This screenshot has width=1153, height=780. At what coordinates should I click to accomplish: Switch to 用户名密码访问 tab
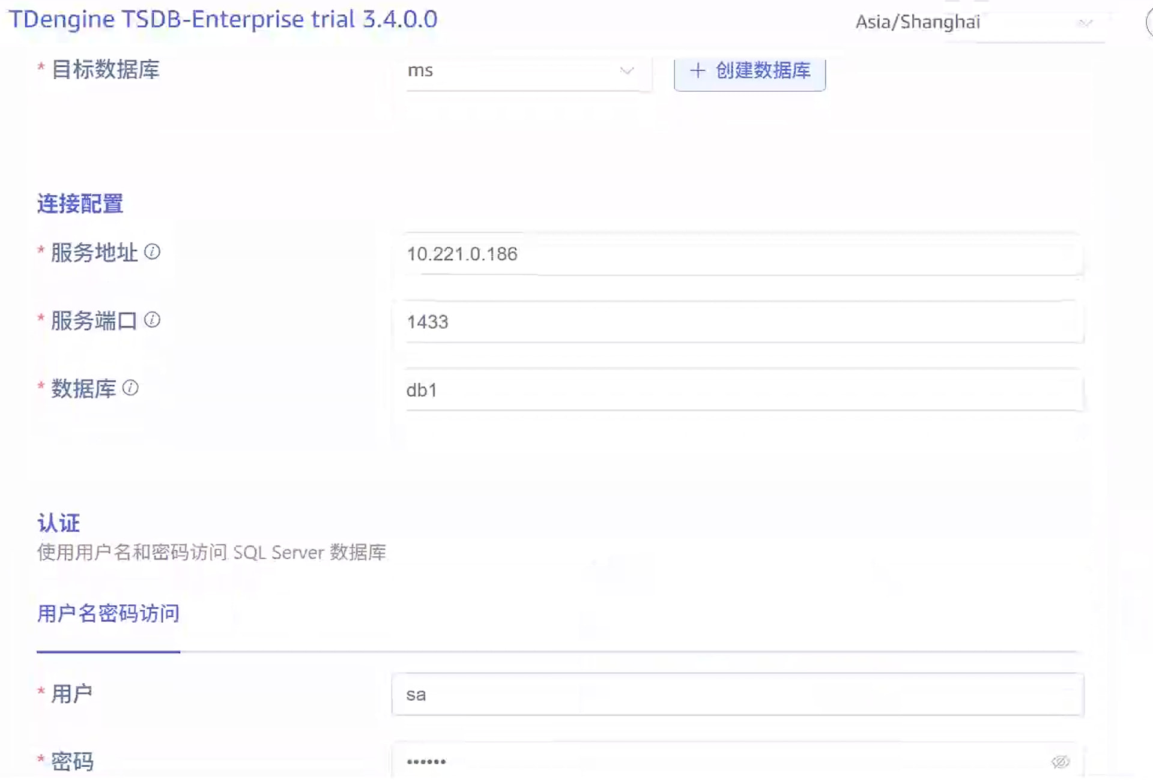click(x=108, y=614)
